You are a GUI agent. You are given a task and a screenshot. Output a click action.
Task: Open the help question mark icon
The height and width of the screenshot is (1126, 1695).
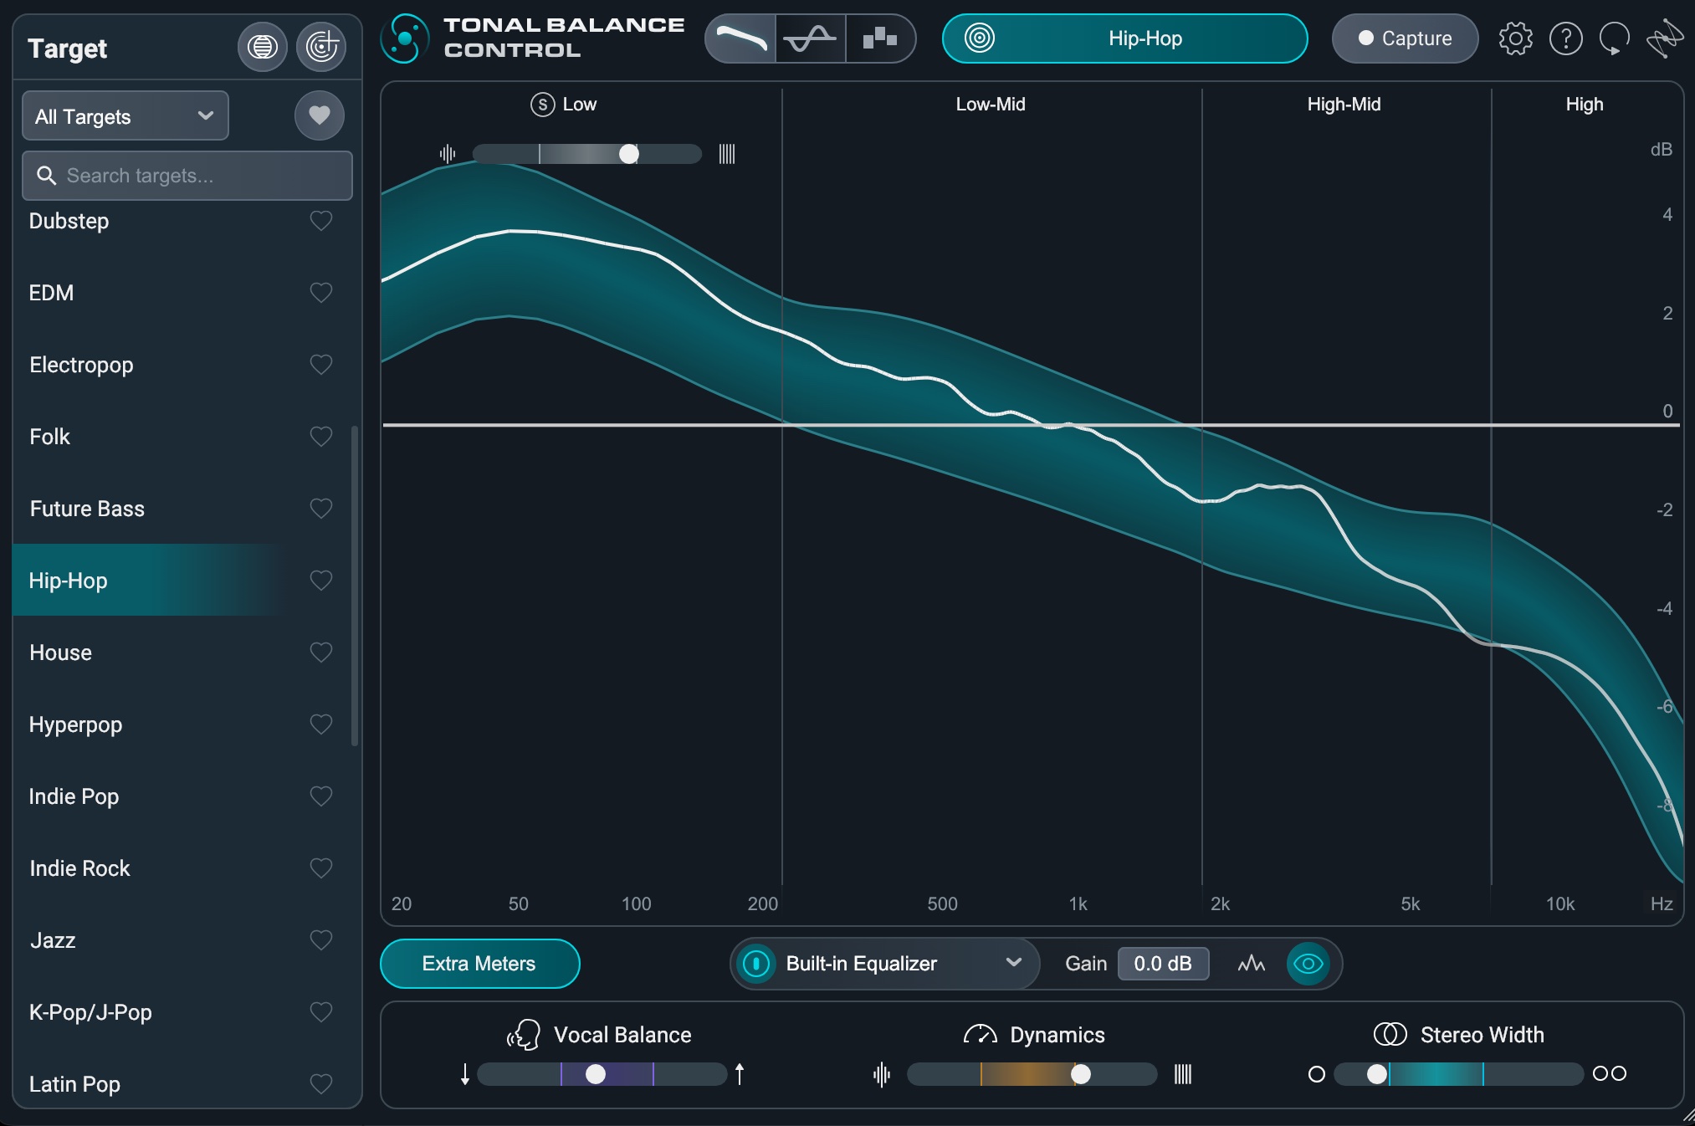pos(1565,38)
